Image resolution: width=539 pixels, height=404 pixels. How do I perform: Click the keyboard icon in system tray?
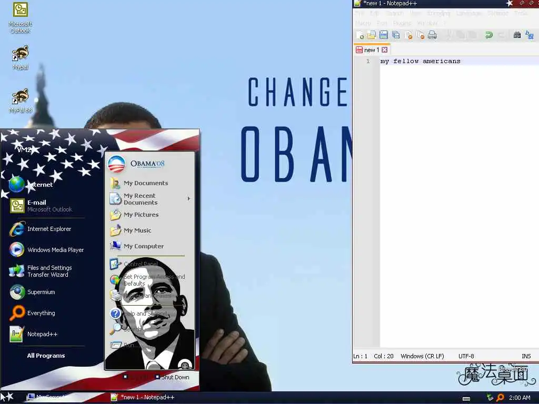point(466,398)
